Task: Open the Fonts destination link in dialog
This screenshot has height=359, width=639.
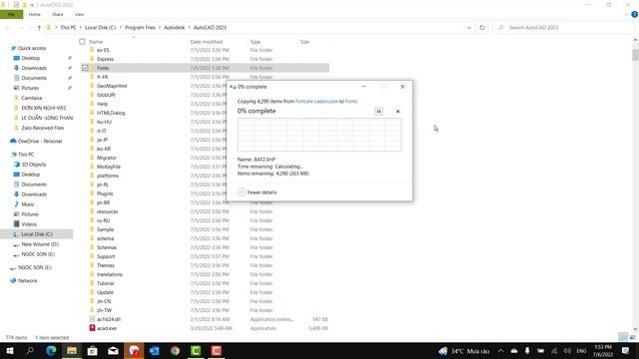Action: 351,102
